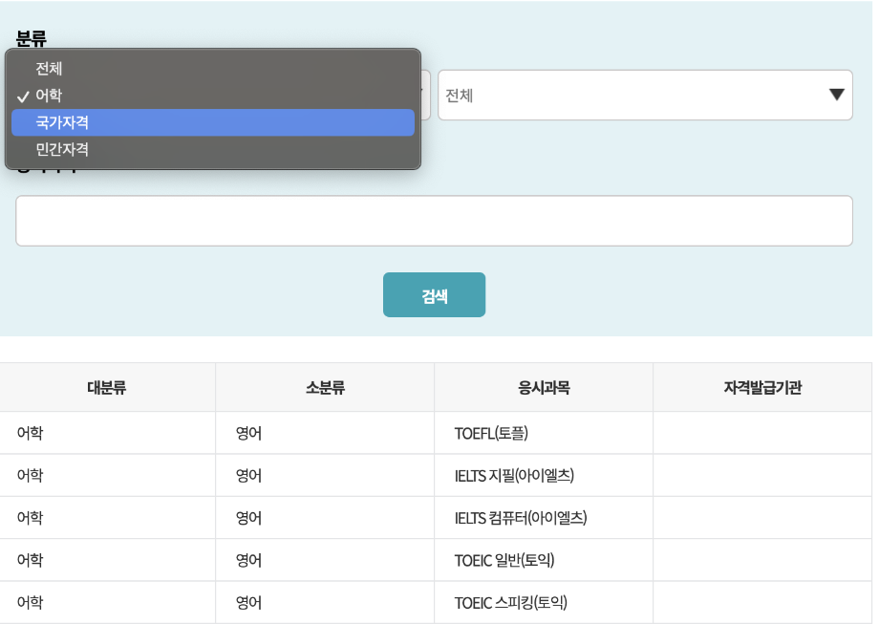Focus the empty search text field

[x=434, y=221]
